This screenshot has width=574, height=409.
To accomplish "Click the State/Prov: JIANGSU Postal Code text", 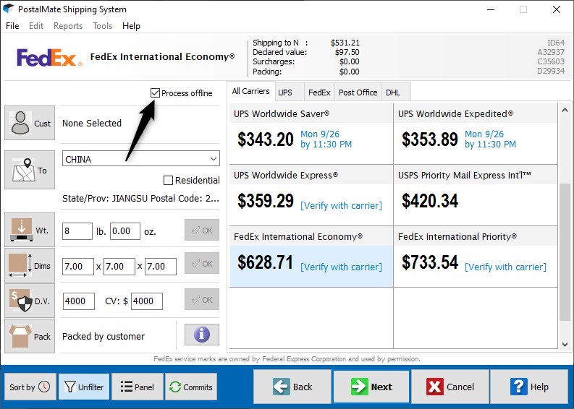I will click(x=140, y=199).
